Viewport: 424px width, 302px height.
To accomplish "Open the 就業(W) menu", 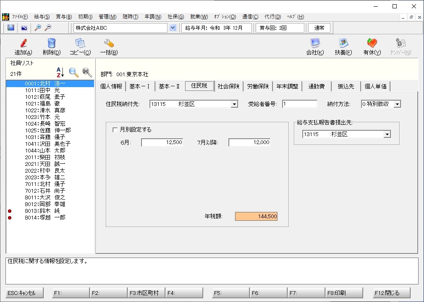I will tap(199, 17).
